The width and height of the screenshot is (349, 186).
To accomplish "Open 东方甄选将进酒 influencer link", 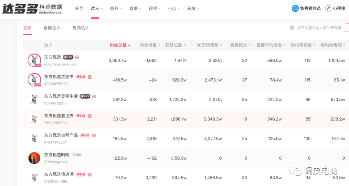I will coord(59,174).
